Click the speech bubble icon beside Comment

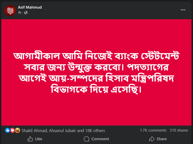coord(86,139)
